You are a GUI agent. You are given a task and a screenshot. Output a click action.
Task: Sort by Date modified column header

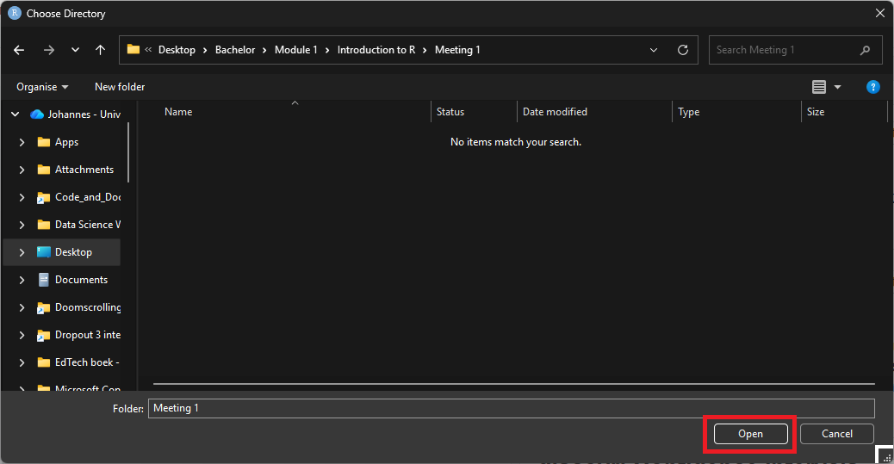coord(555,112)
